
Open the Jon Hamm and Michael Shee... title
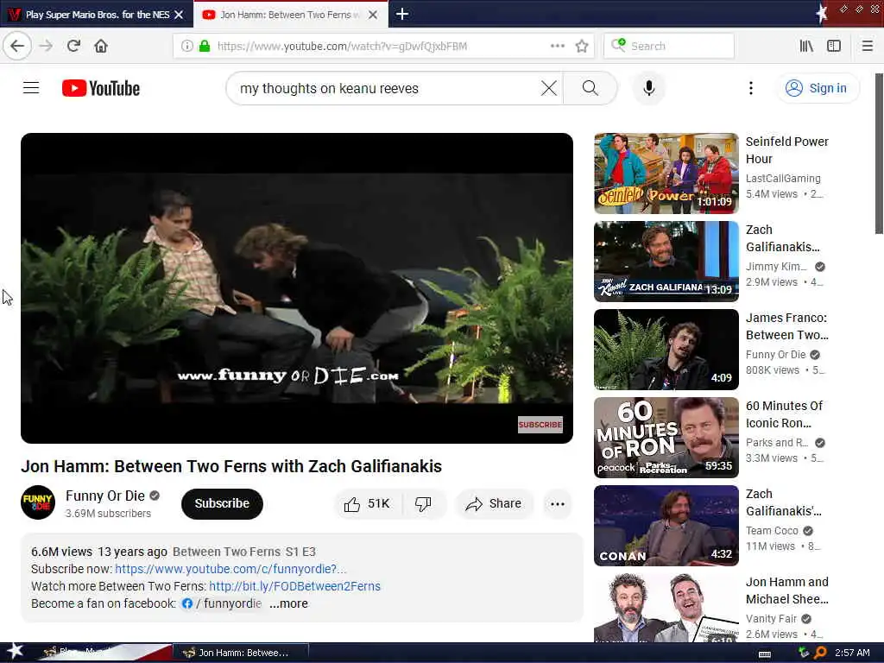point(787,590)
